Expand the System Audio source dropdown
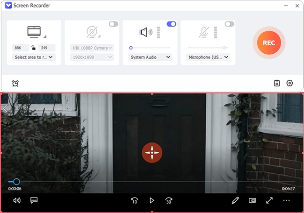 click(150, 57)
